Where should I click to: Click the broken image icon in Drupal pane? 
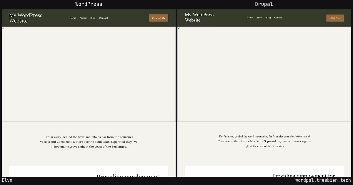(179, 28)
